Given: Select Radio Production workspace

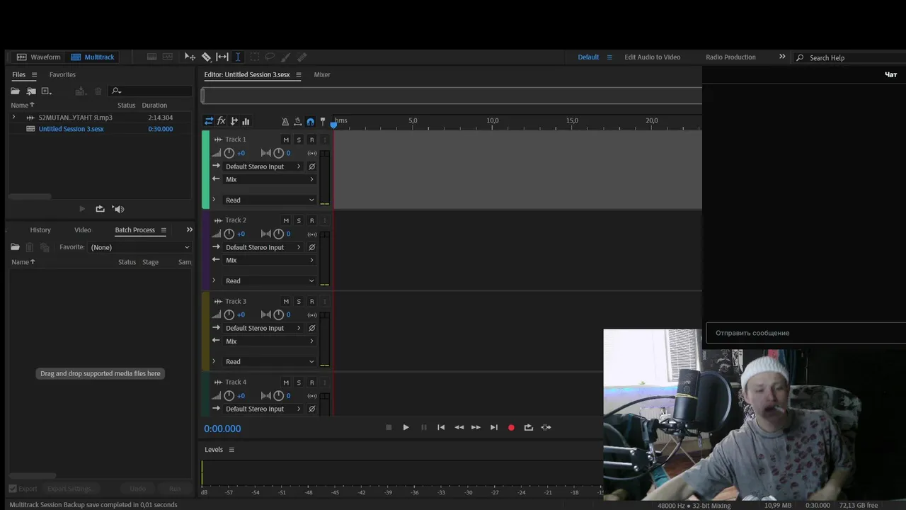Looking at the screenshot, I should (x=730, y=57).
